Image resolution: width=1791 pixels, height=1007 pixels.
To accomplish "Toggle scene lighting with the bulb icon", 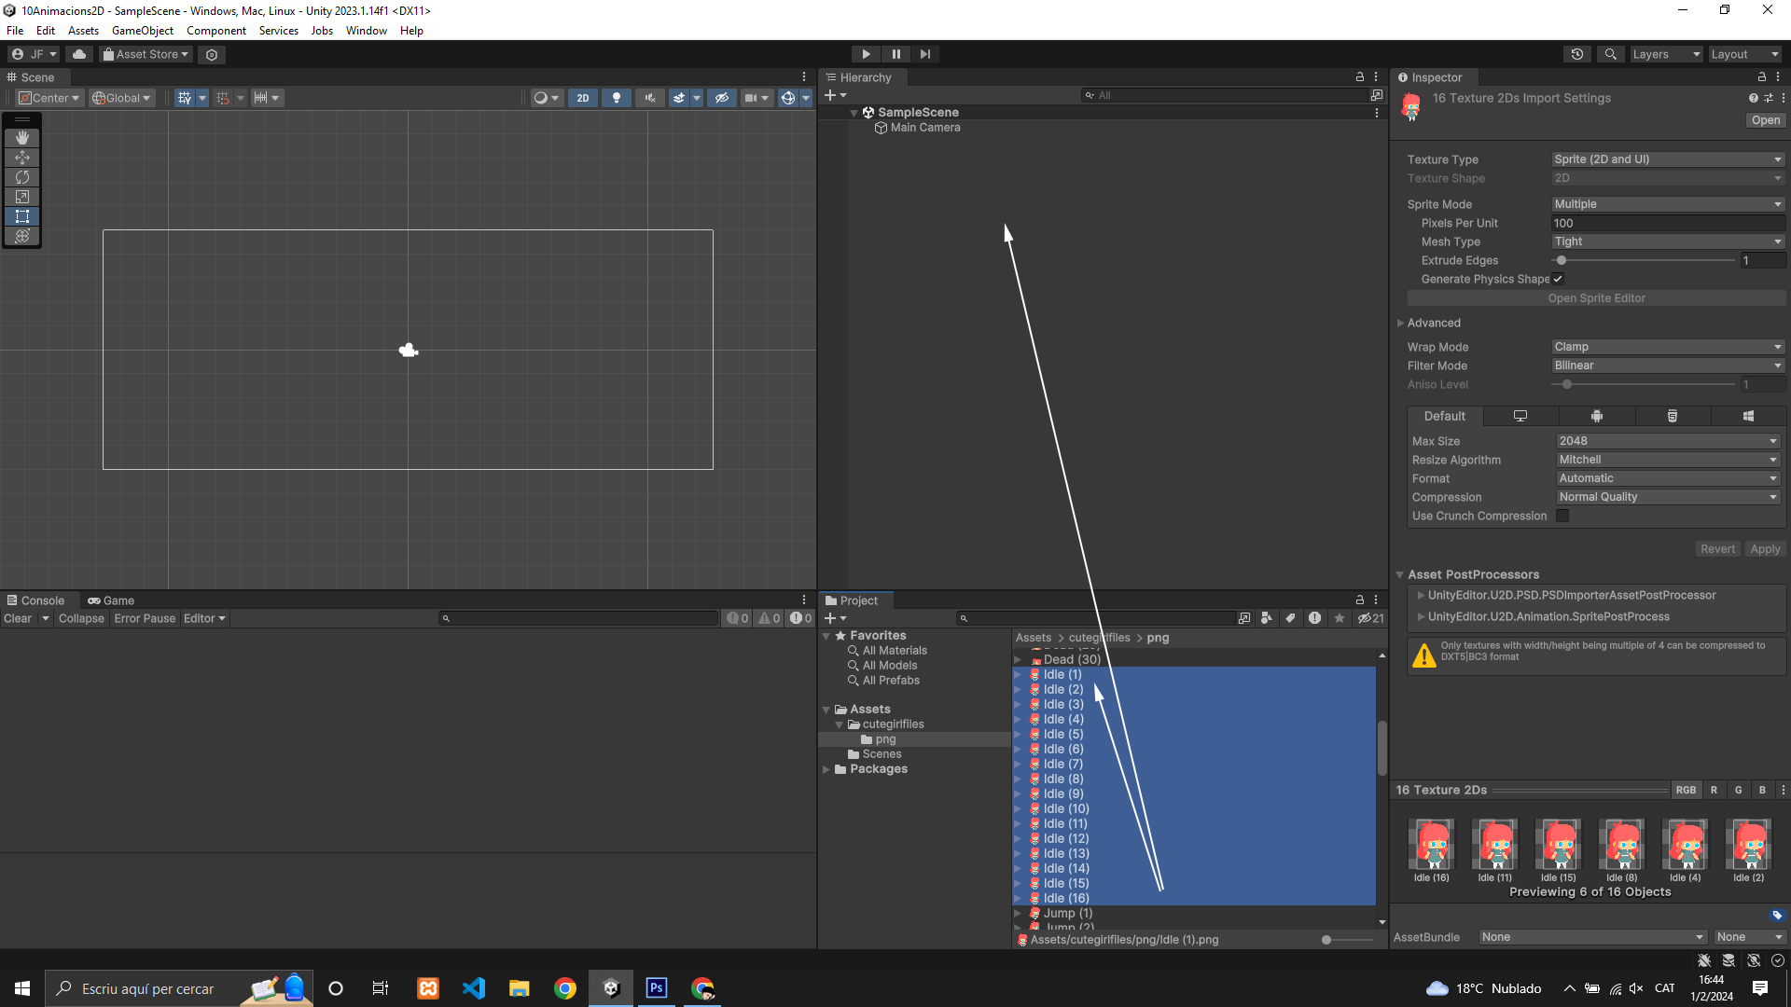I will (x=616, y=98).
